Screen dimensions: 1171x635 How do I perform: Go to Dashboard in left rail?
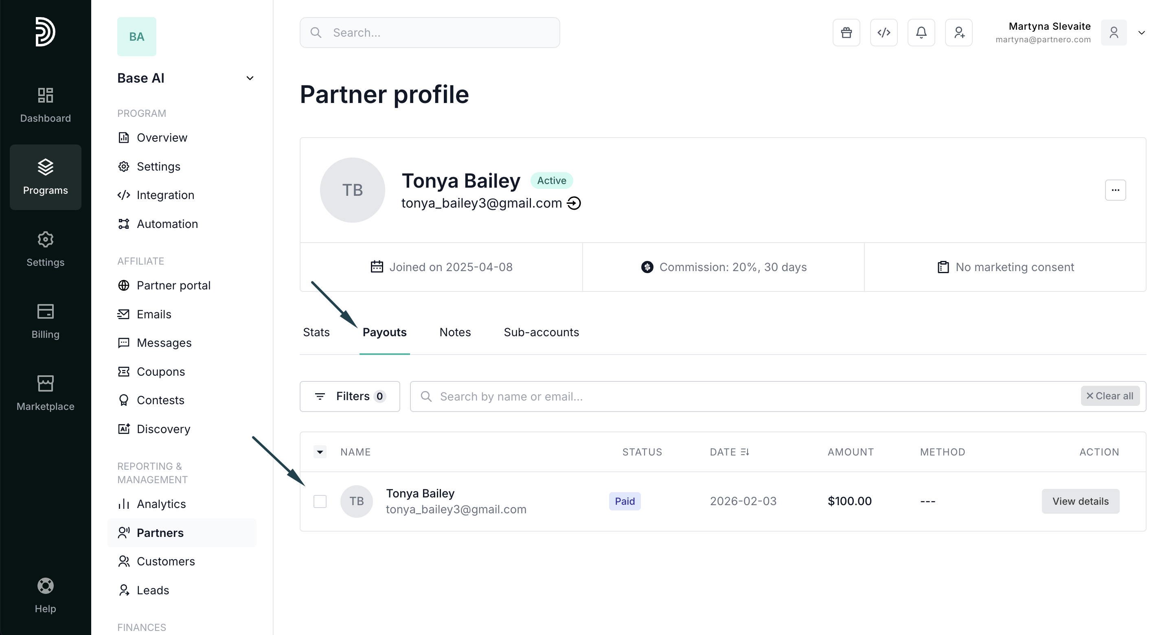pos(45,105)
